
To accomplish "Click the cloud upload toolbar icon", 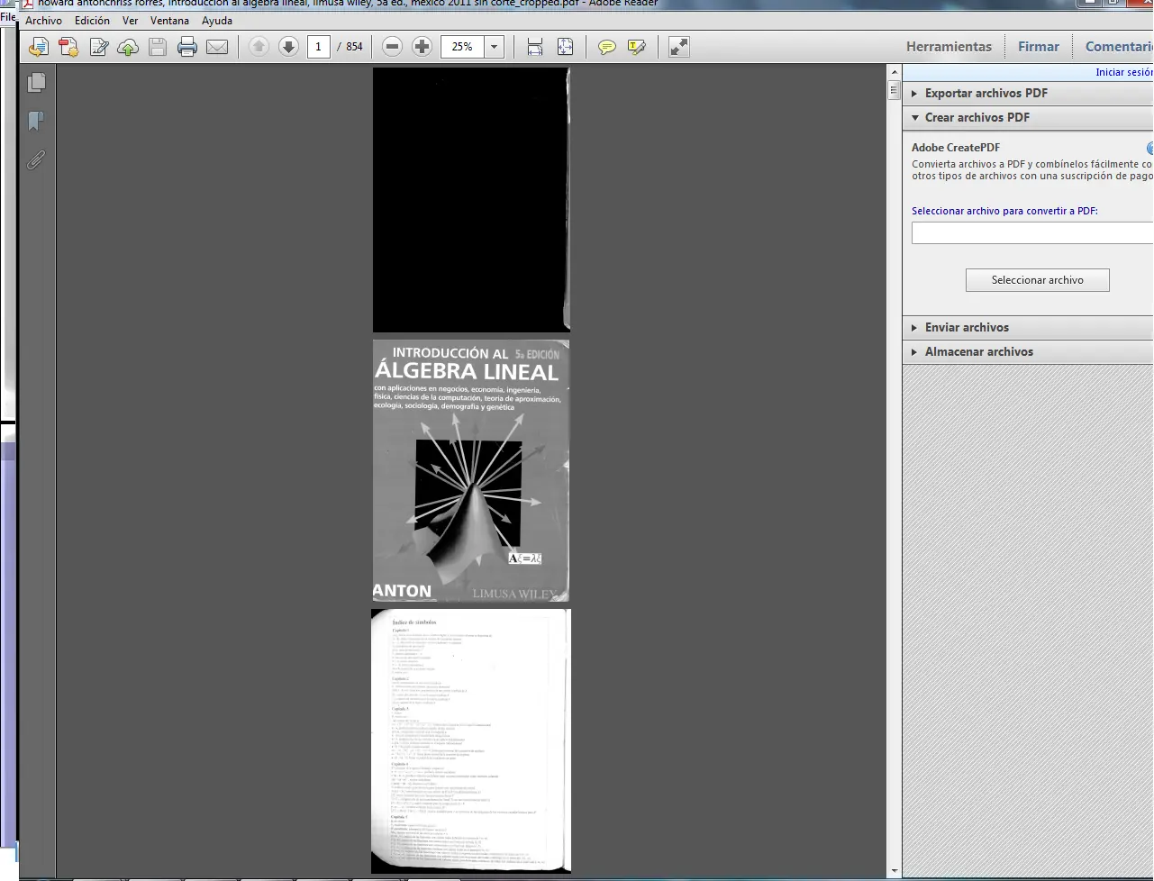I will 128,47.
